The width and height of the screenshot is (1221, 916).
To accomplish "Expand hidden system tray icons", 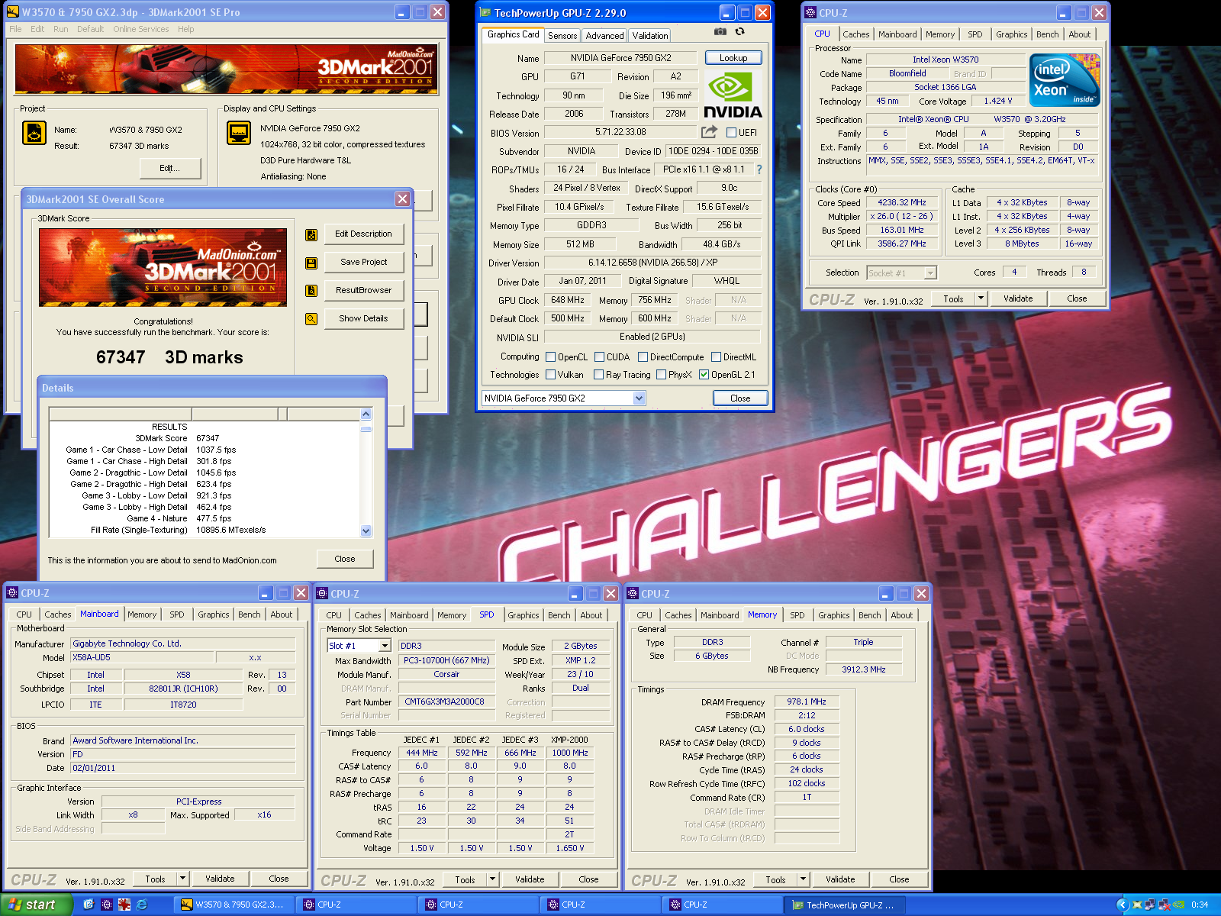I will [1122, 905].
